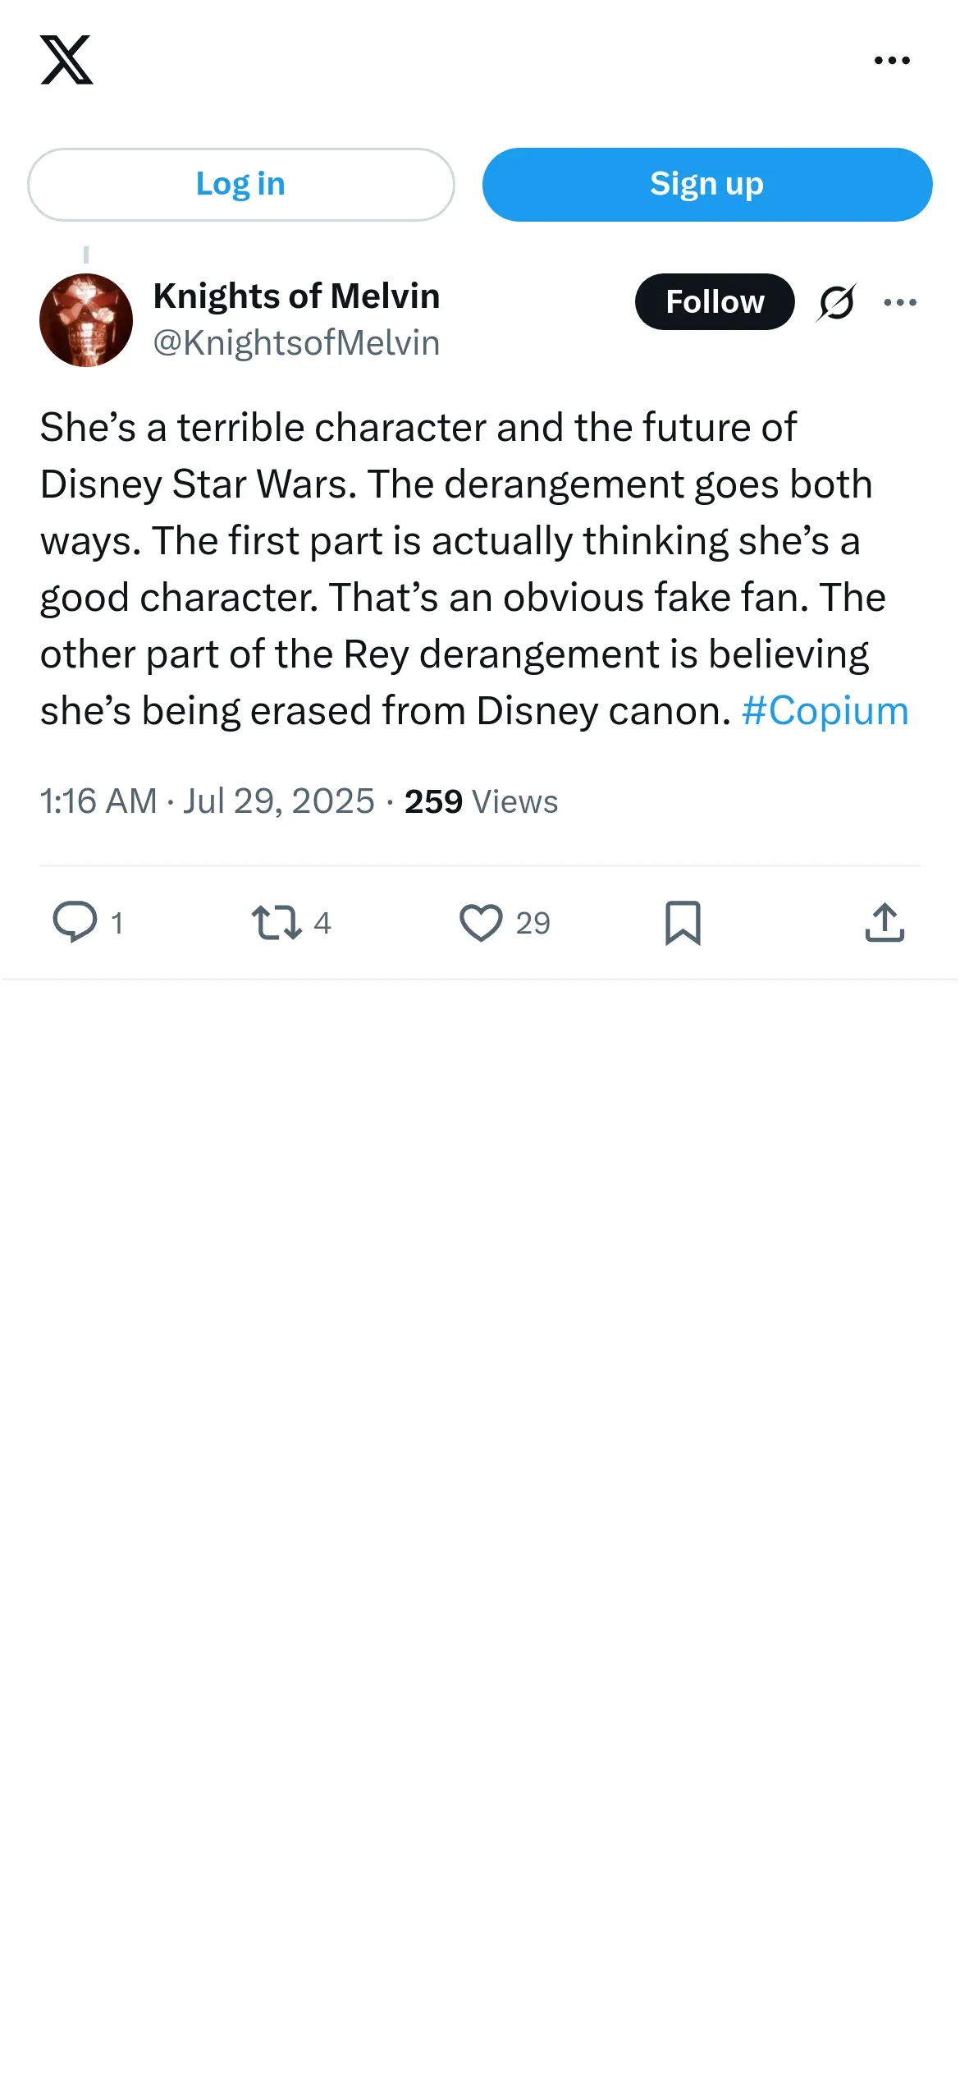960x2079 pixels.
Task: Click the Knights of Melvin display name
Action: (296, 296)
